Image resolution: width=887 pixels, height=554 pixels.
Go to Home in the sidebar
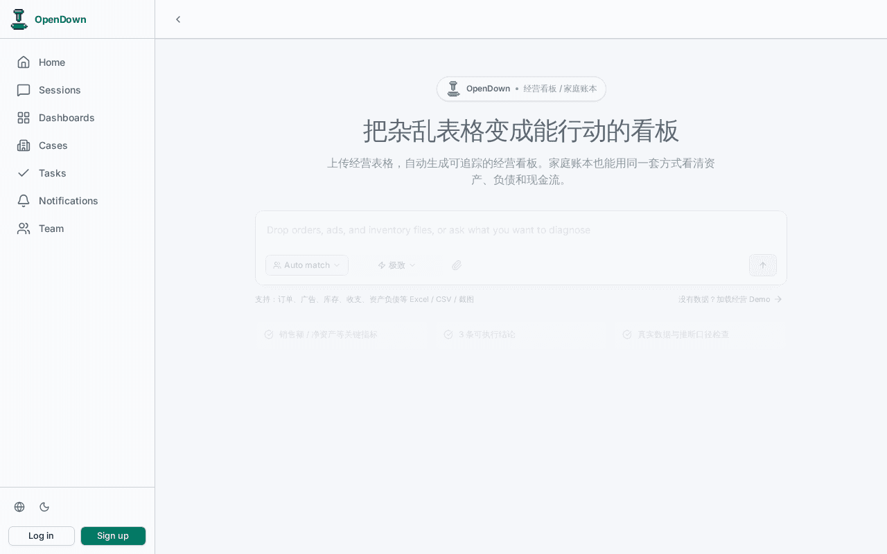[77, 62]
